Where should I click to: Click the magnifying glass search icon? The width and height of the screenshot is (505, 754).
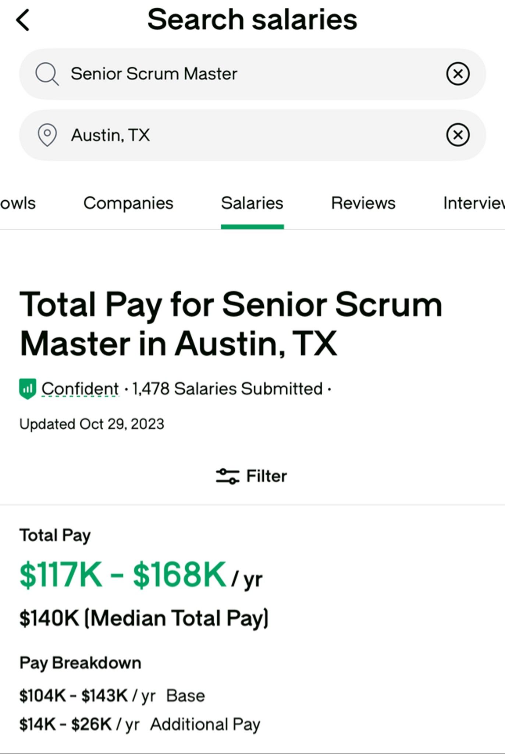click(47, 74)
